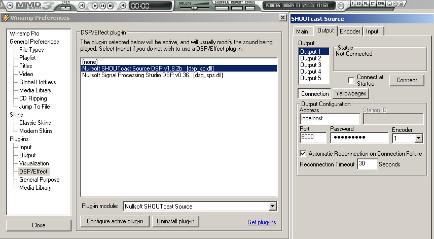Click the Open eject button
434x239 pixels.
[65, 8]
